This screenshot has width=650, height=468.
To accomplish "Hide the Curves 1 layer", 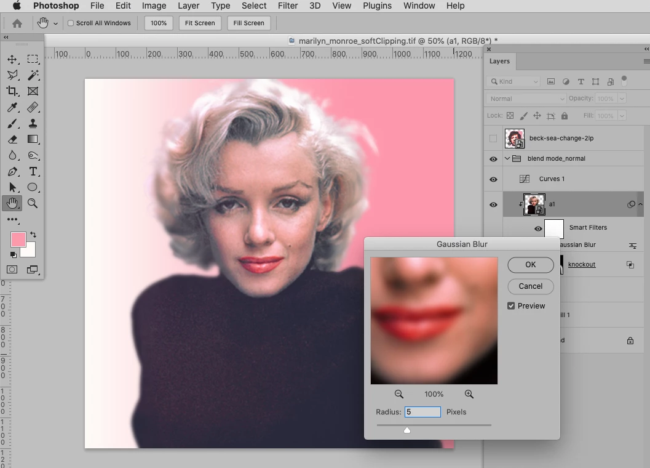I will 493,179.
